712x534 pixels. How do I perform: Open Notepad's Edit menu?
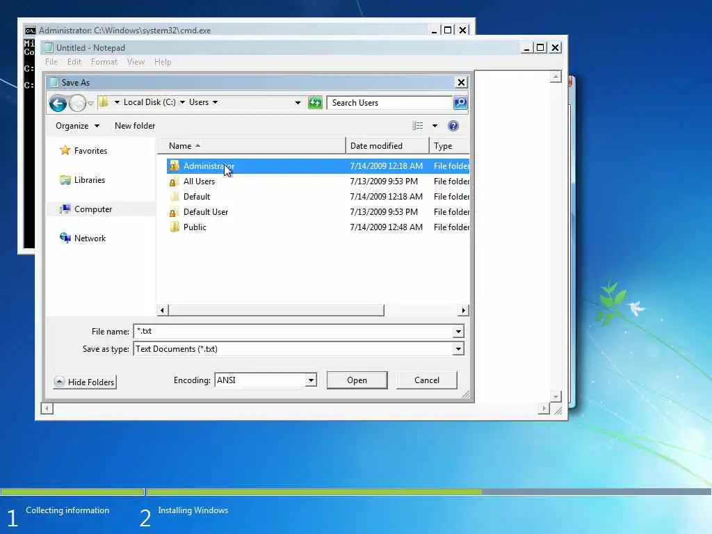(x=74, y=62)
